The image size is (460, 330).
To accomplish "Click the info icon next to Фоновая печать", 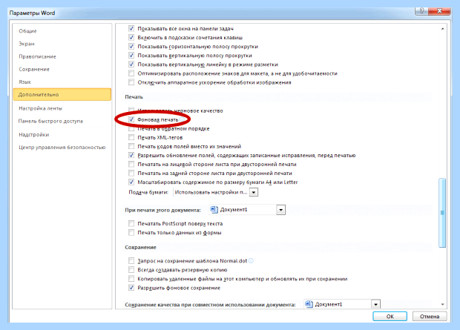I will (183, 119).
